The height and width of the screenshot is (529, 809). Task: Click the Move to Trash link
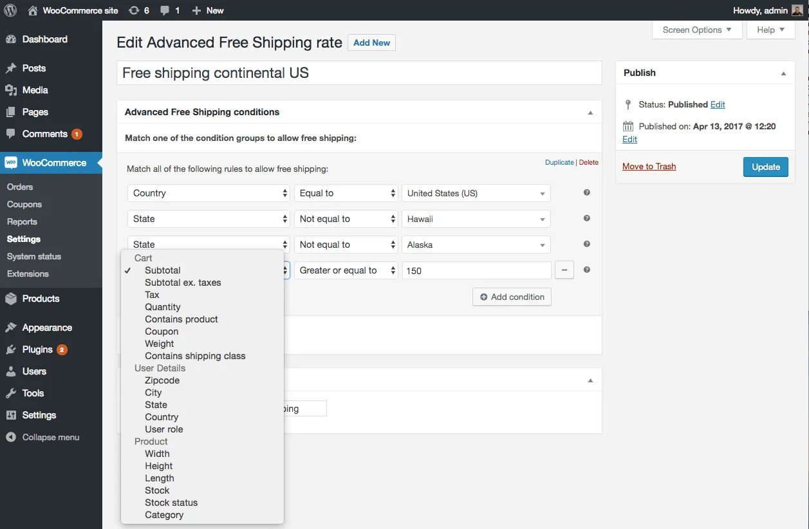(x=649, y=167)
